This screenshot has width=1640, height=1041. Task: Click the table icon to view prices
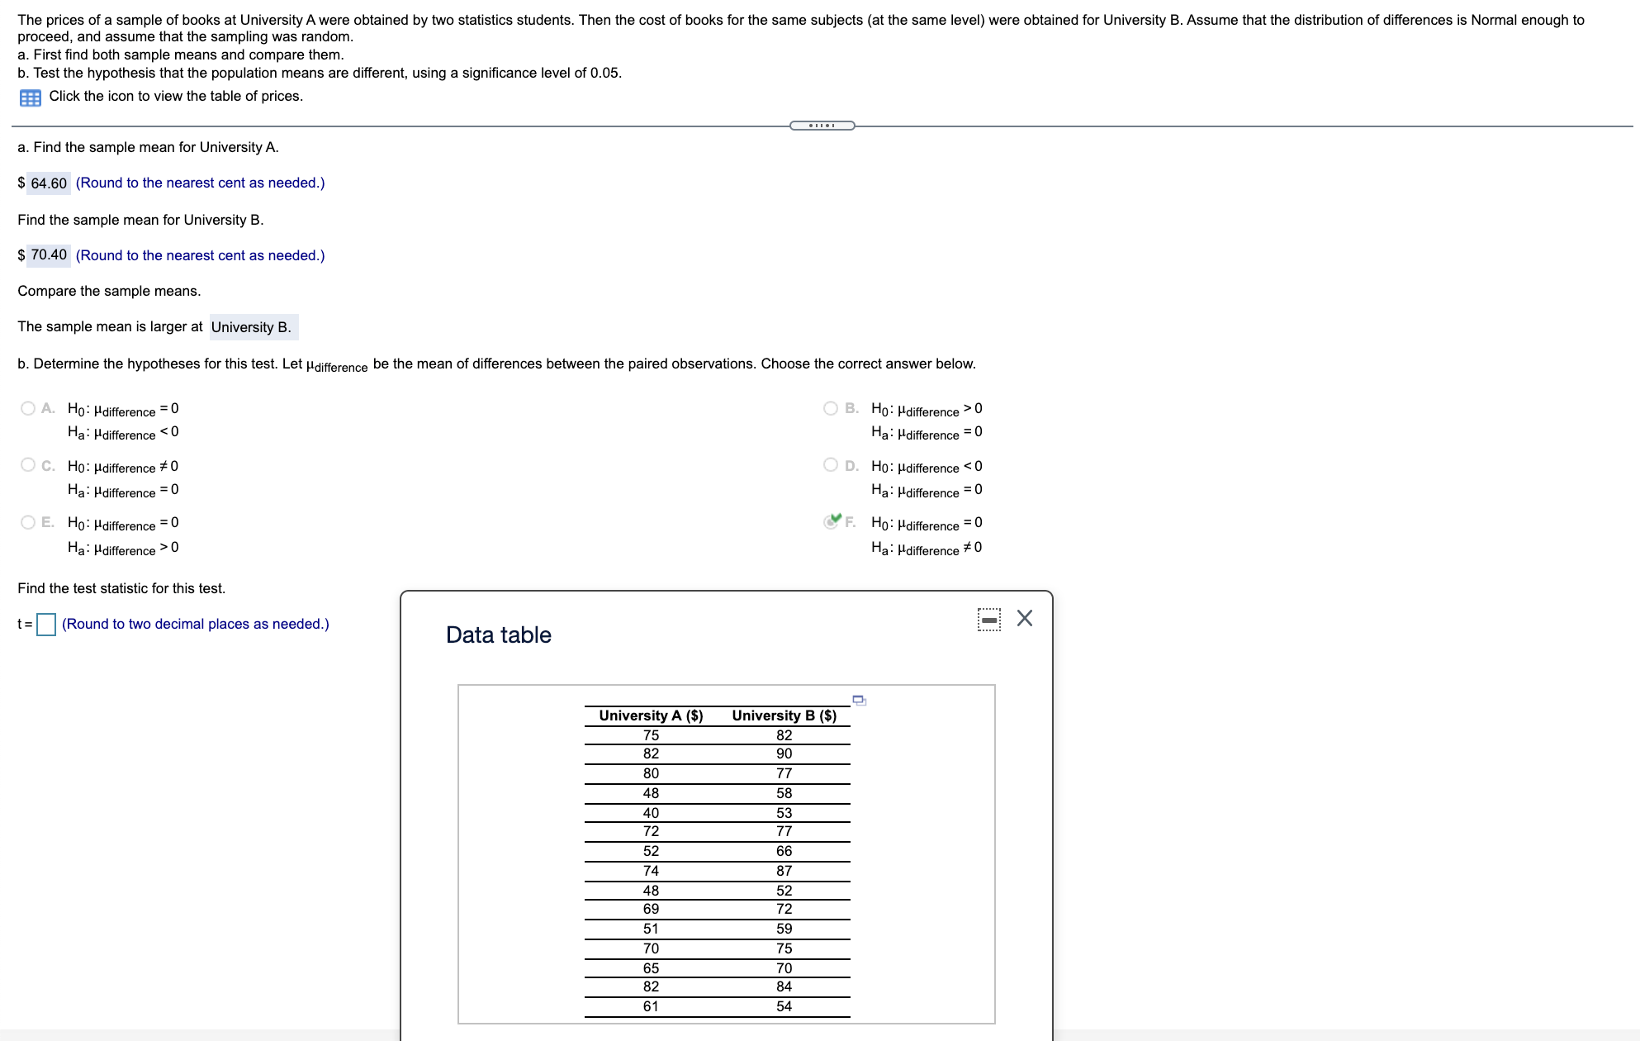(x=29, y=97)
